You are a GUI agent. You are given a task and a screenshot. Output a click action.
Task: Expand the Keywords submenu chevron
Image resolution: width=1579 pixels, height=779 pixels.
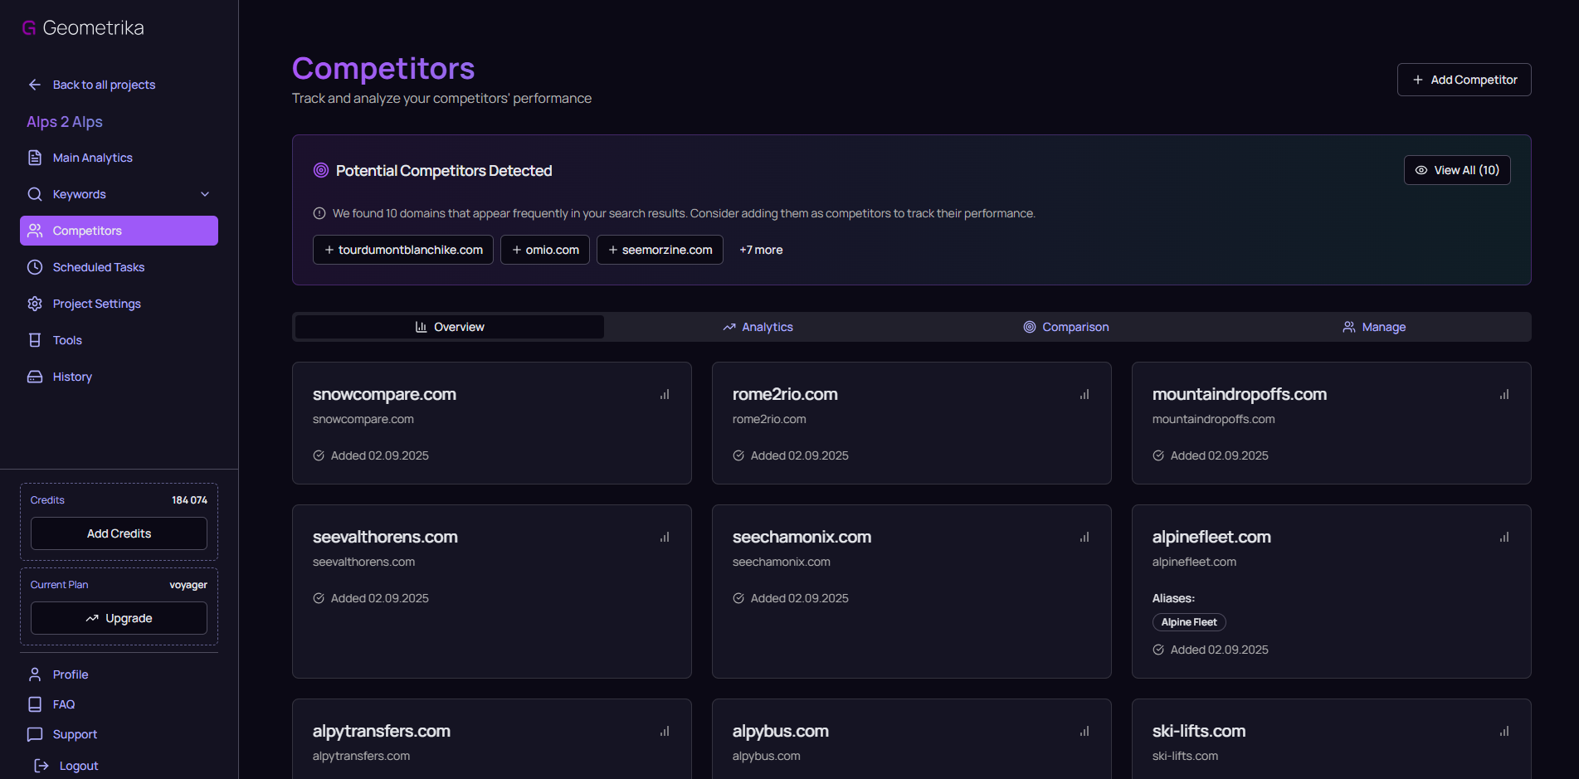pyautogui.click(x=205, y=194)
